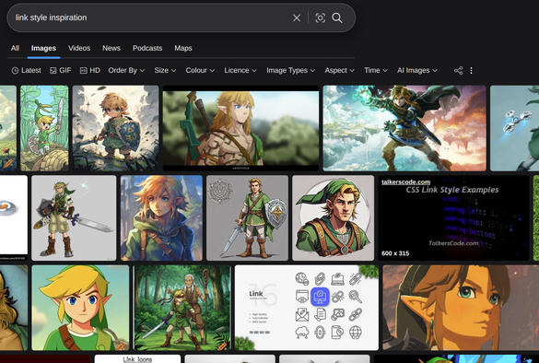539x363 pixels.
Task: Open the 16 Link icons pack image
Action: (x=307, y=308)
